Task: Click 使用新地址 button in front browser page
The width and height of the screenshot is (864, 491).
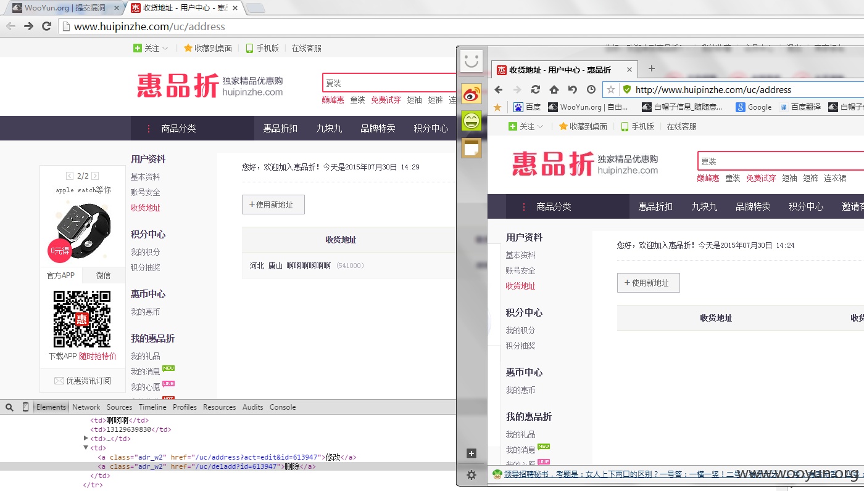Action: [649, 283]
